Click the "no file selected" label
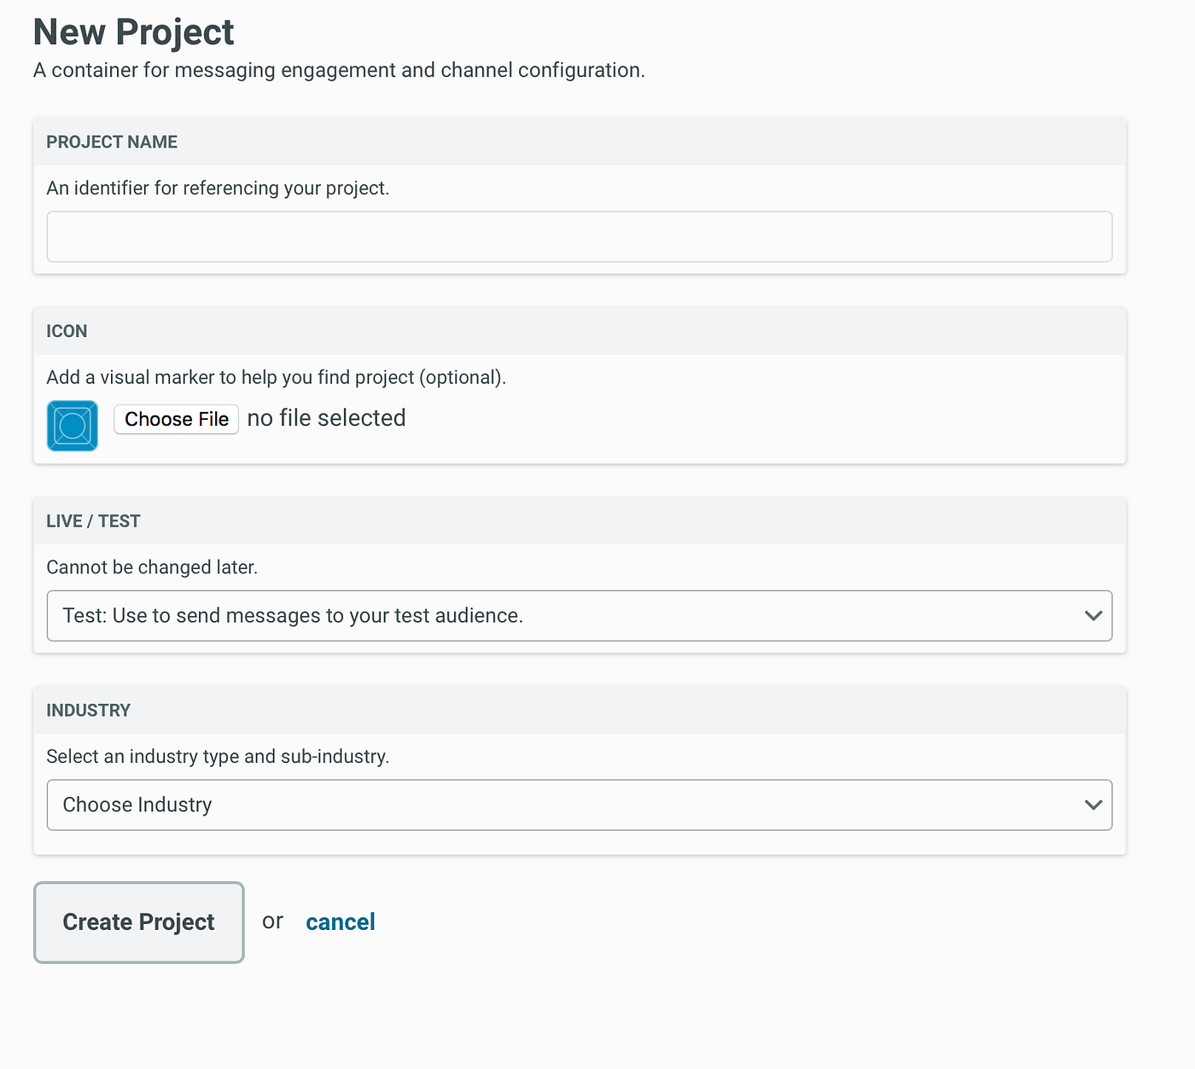Image resolution: width=1195 pixels, height=1069 pixels. (x=326, y=418)
